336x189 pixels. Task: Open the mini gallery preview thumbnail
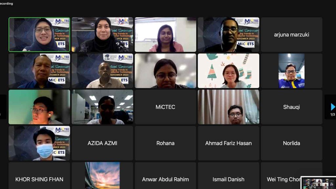coord(318,183)
